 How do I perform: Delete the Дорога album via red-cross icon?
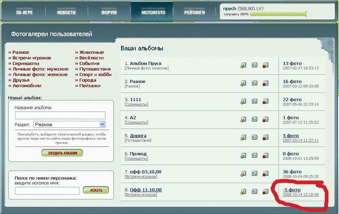click(x=265, y=138)
